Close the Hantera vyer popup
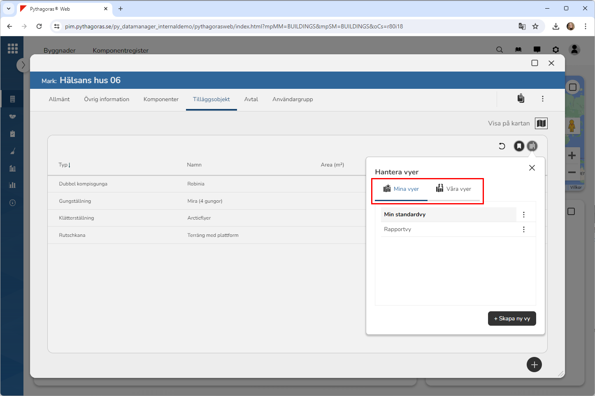Screen dimensions: 595x396 pos(532,168)
